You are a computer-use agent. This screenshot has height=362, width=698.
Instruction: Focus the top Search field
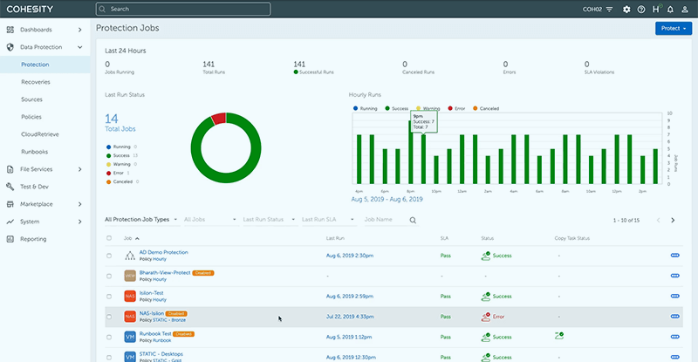point(183,9)
